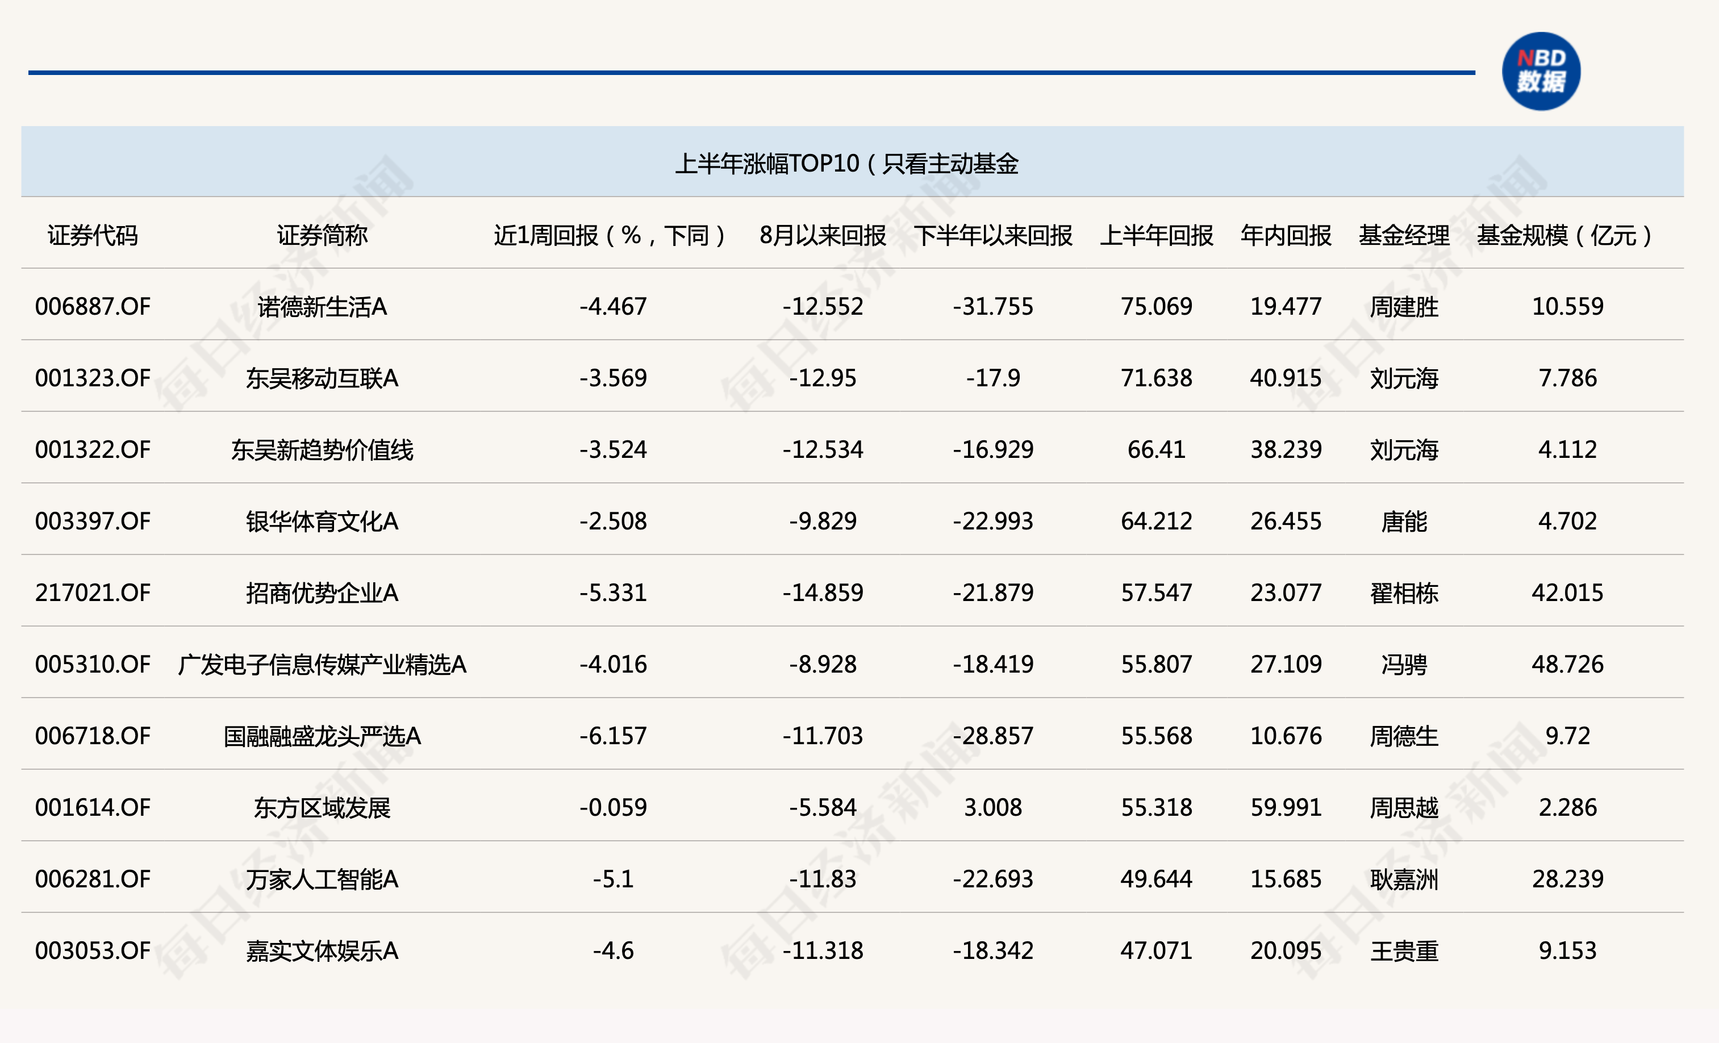Click manager name 王贵重

(x=1404, y=950)
